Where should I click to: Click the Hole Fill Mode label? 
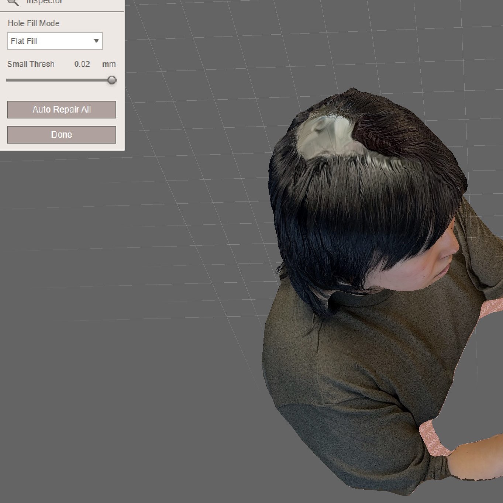(x=33, y=23)
